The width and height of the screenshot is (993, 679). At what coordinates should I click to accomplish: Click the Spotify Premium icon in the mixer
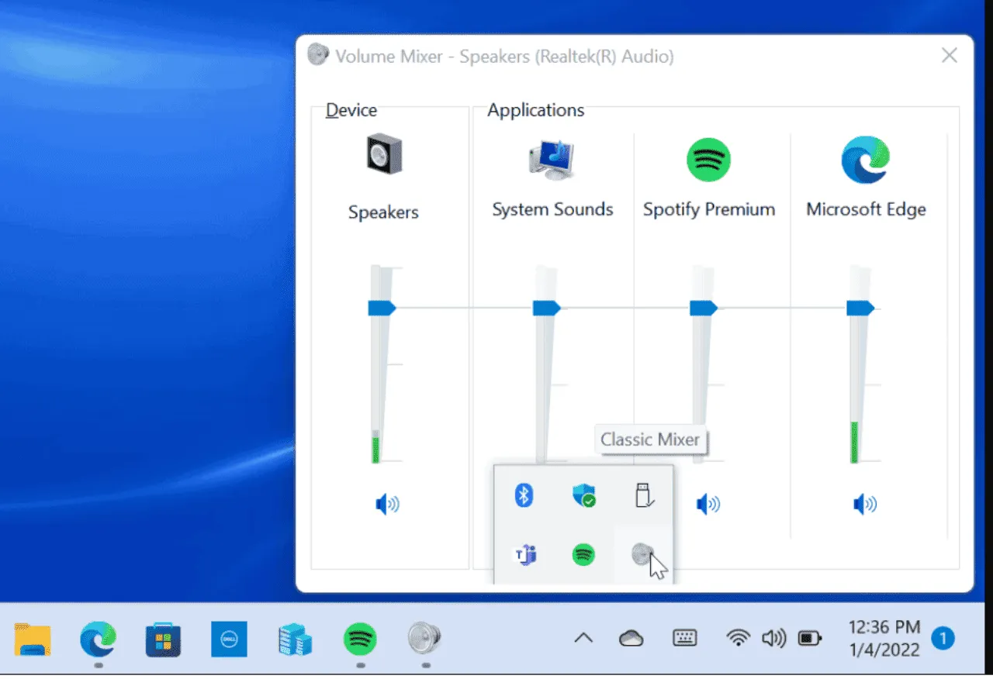[708, 160]
